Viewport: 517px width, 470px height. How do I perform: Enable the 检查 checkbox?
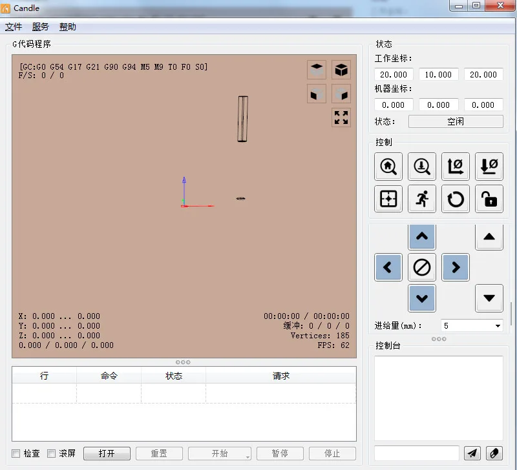(16, 453)
